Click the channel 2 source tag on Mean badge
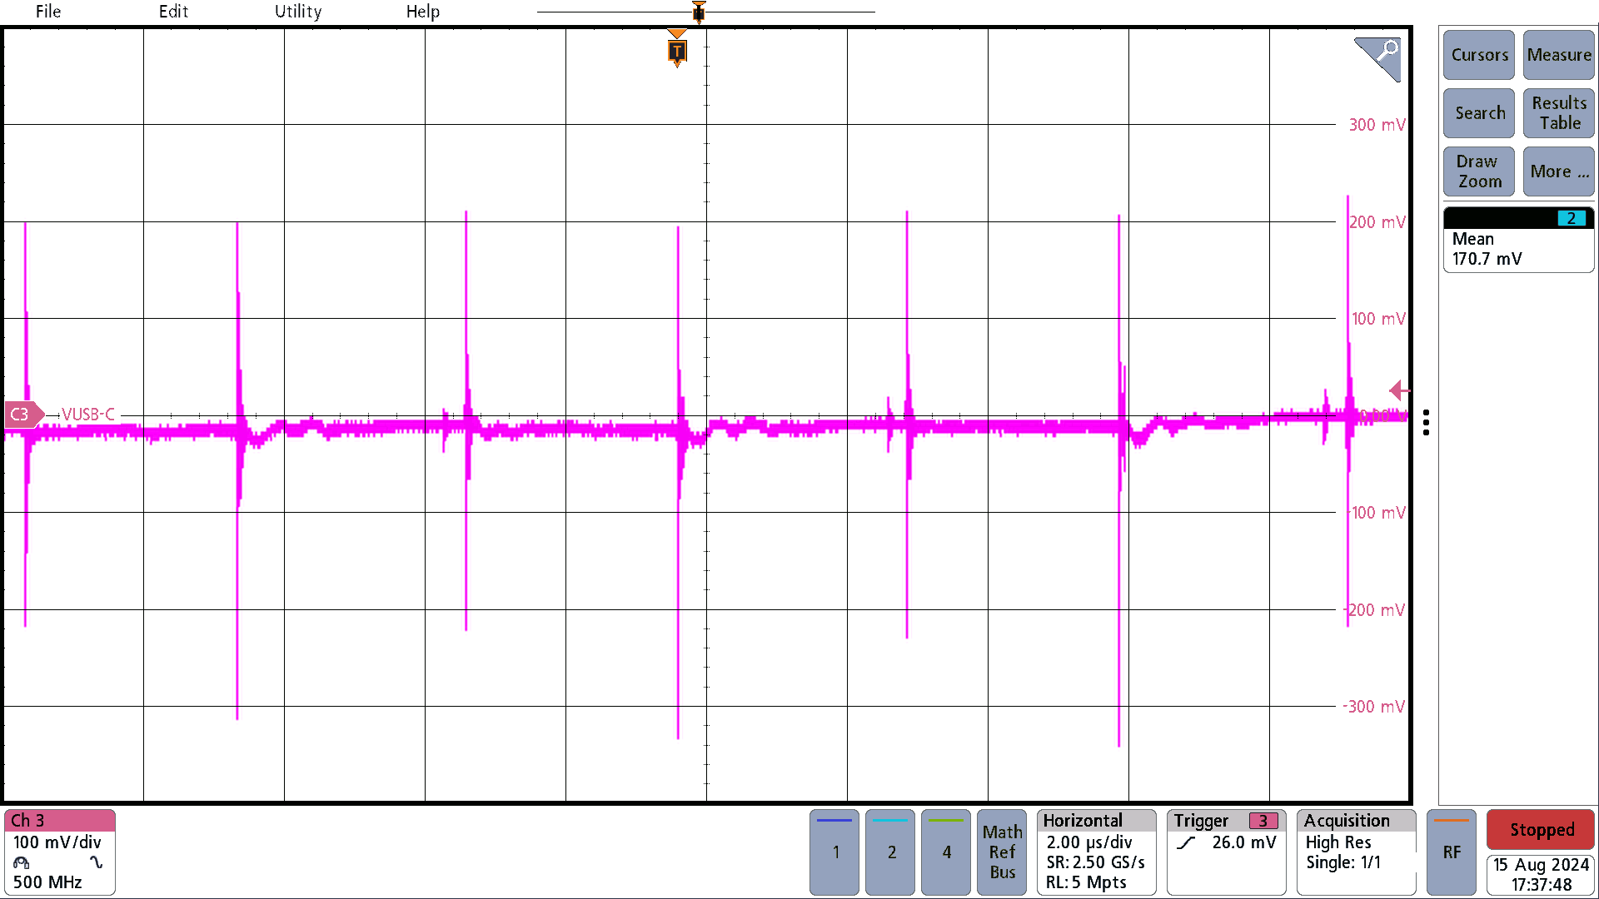The image size is (1599, 899). tap(1572, 218)
